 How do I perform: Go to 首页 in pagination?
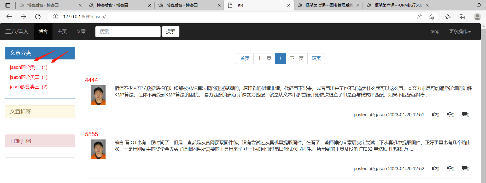245,58
